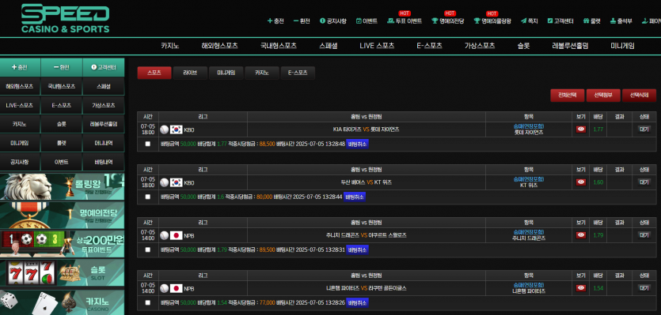The height and width of the screenshot is (315, 661).
Task: Open 해외형스포츠 in the main navigation bar
Action: tap(219, 47)
